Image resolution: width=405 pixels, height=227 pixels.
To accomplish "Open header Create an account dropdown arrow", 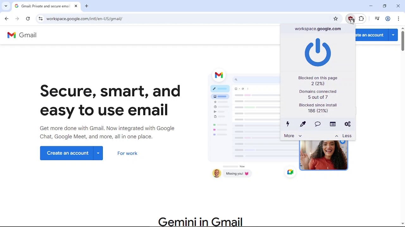I will [x=393, y=35].
